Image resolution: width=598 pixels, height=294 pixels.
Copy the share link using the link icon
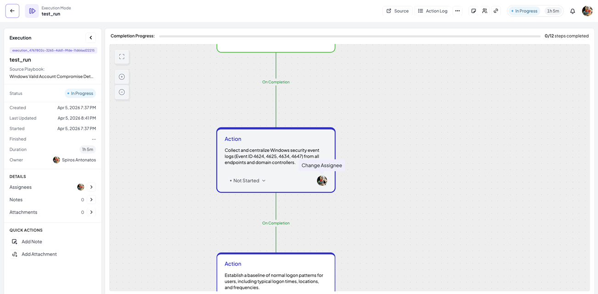[496, 11]
